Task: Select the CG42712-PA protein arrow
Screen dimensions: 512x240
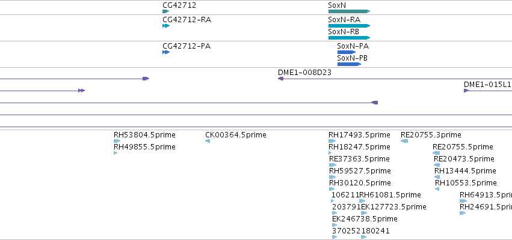Action: [x=166, y=52]
